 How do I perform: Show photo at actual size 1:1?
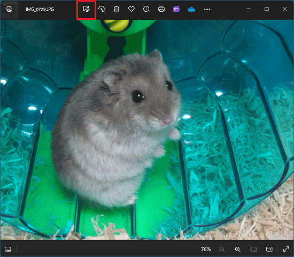coord(269,249)
